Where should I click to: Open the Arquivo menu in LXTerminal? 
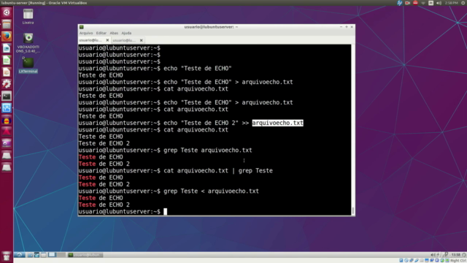pos(86,33)
